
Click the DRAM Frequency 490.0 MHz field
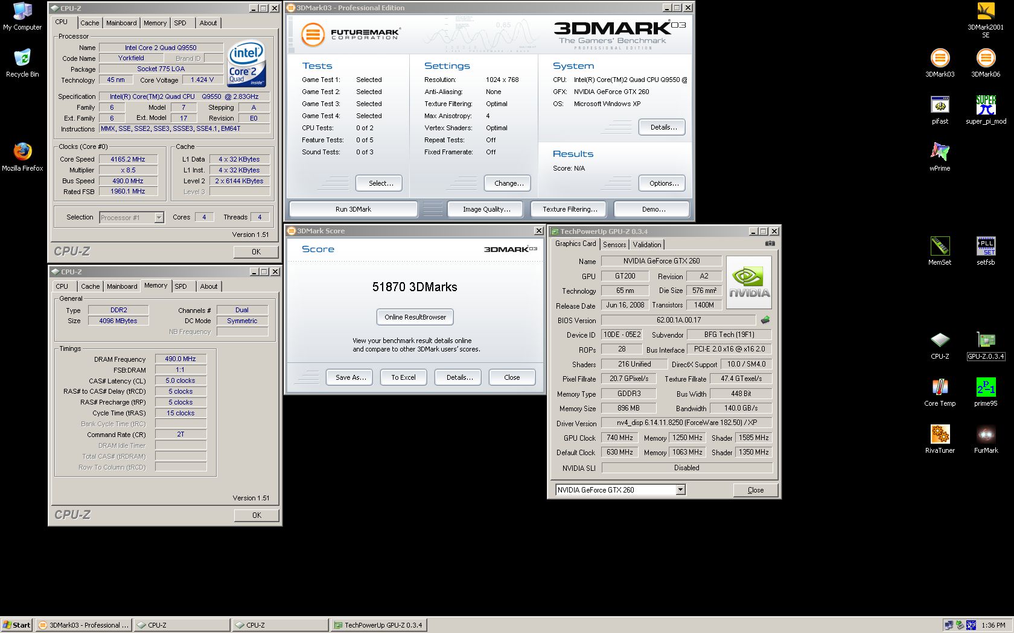pyautogui.click(x=180, y=359)
